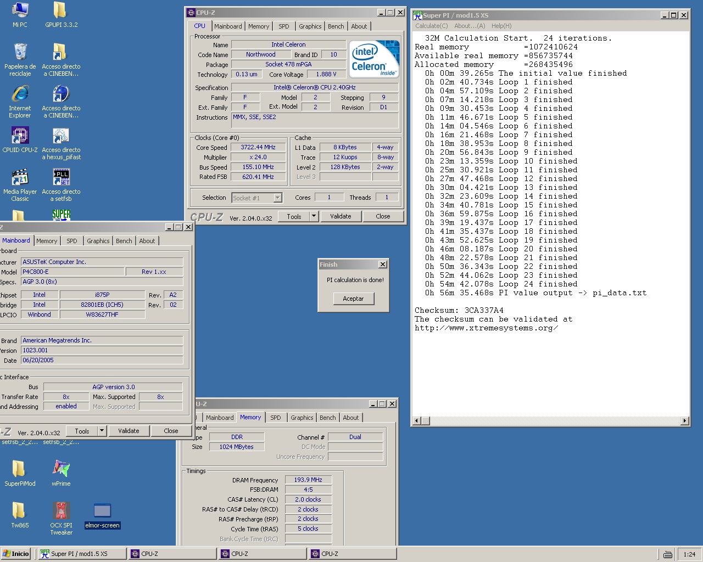Switch to Super PI / mod1.5 XS taskbar button
703x562 pixels.
[x=81, y=554]
